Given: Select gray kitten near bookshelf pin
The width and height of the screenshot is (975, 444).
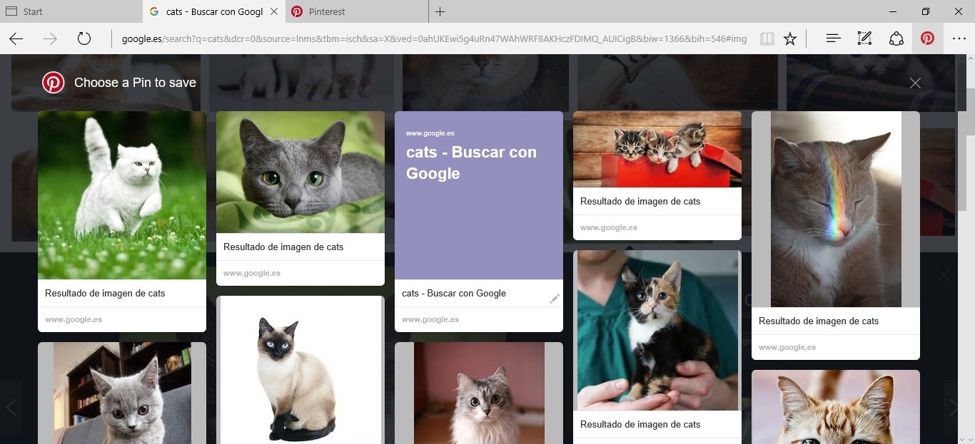Looking at the screenshot, I should [122, 393].
